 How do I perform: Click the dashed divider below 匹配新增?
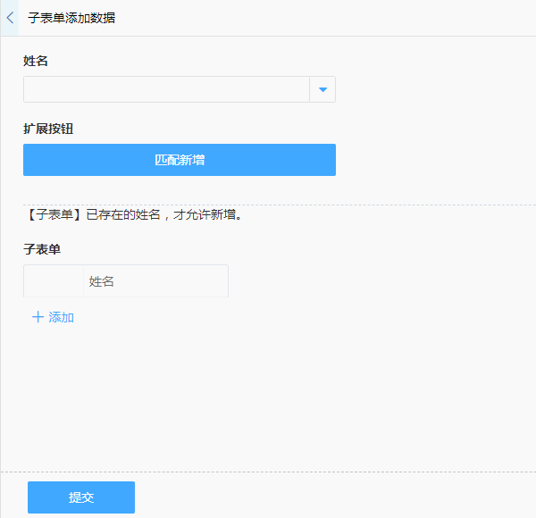(268, 205)
